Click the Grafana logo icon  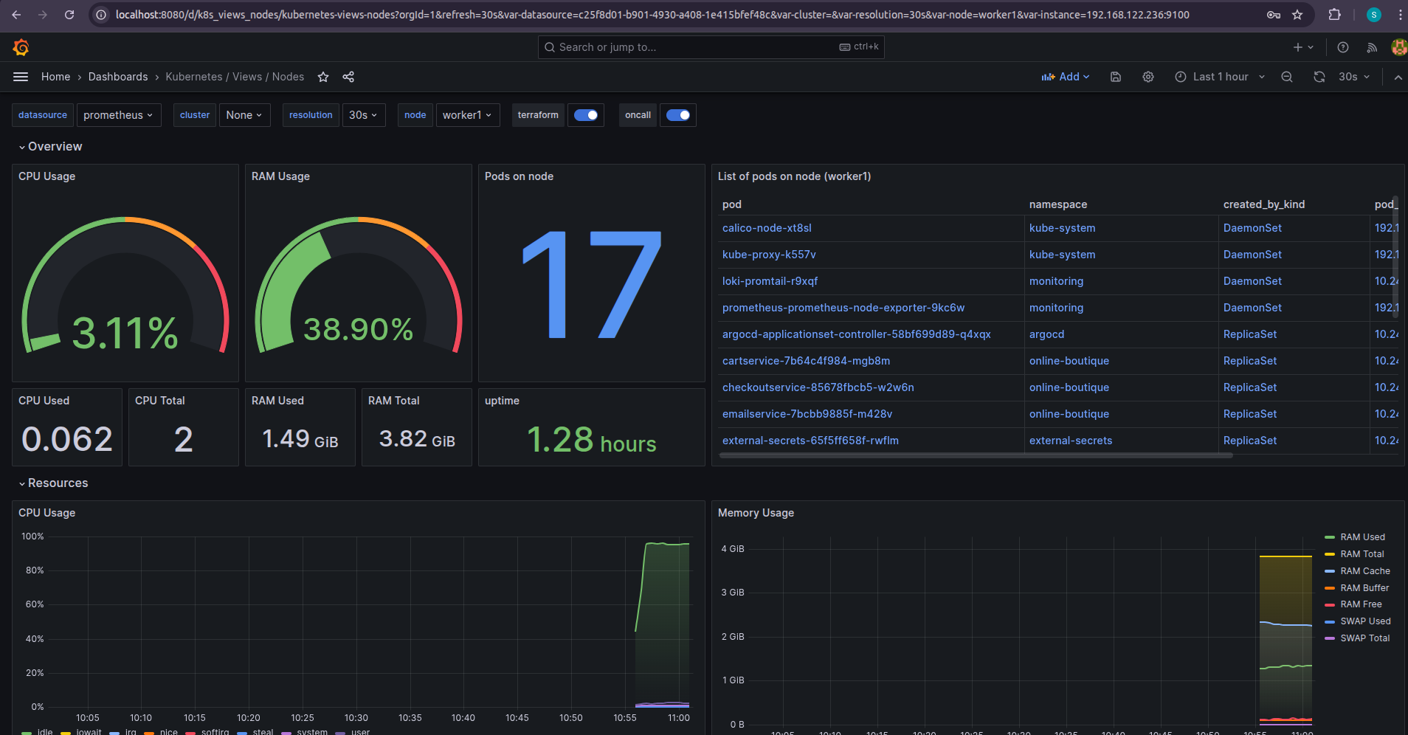(21, 47)
